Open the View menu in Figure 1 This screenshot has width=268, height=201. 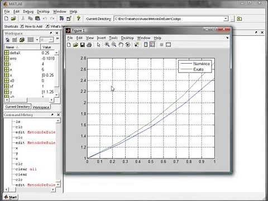(90, 38)
